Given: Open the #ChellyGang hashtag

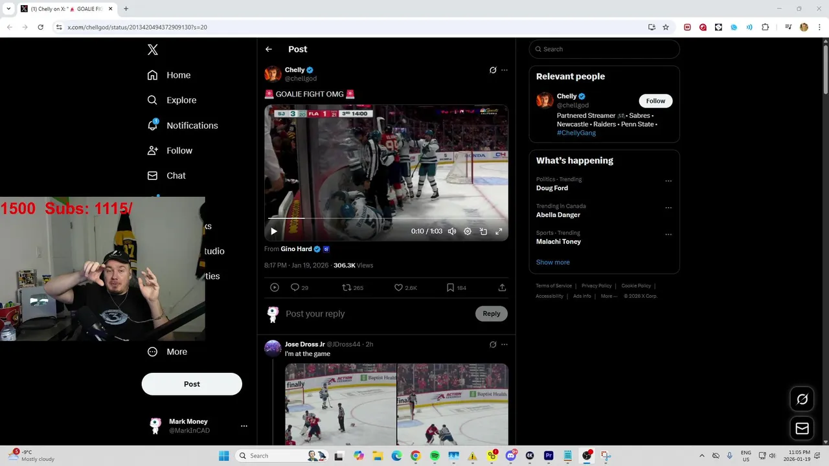Looking at the screenshot, I should 576,133.
